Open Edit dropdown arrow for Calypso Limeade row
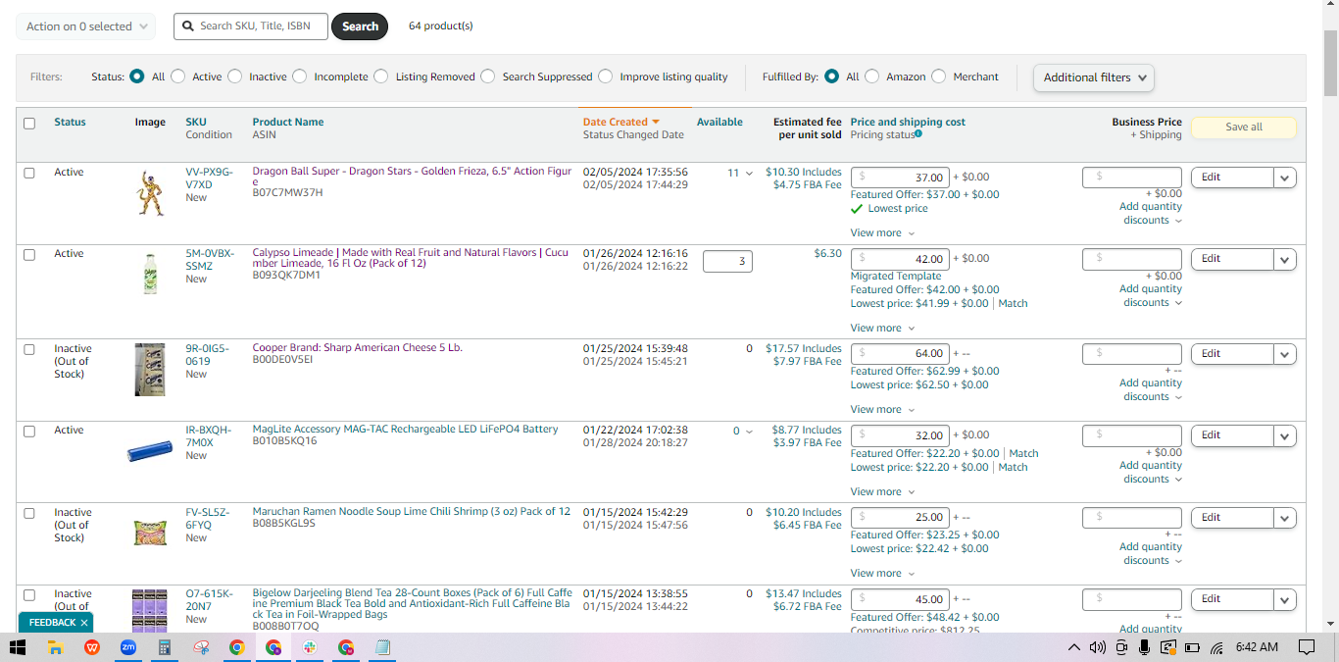The image size is (1339, 662). (x=1285, y=259)
